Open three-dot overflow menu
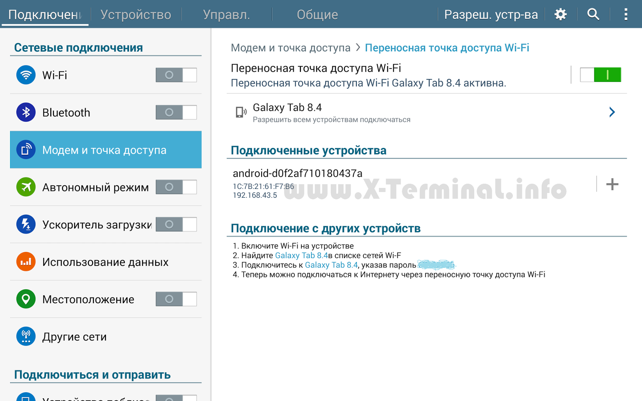The width and height of the screenshot is (642, 401). click(x=626, y=14)
